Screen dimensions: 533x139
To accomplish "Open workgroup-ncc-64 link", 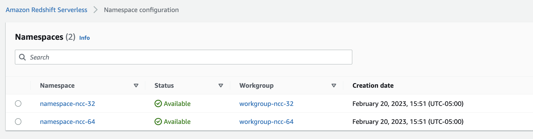I will click(266, 122).
